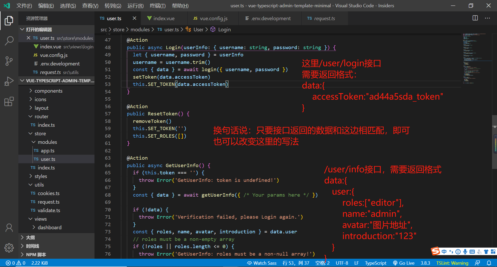
Task: Open the Search view icon
Action: 9,41
